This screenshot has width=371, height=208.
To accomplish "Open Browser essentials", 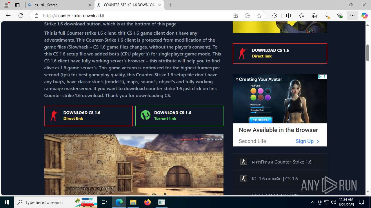I will pyautogui.click(x=340, y=16).
